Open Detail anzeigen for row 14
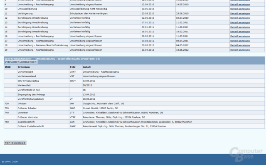 240,27
